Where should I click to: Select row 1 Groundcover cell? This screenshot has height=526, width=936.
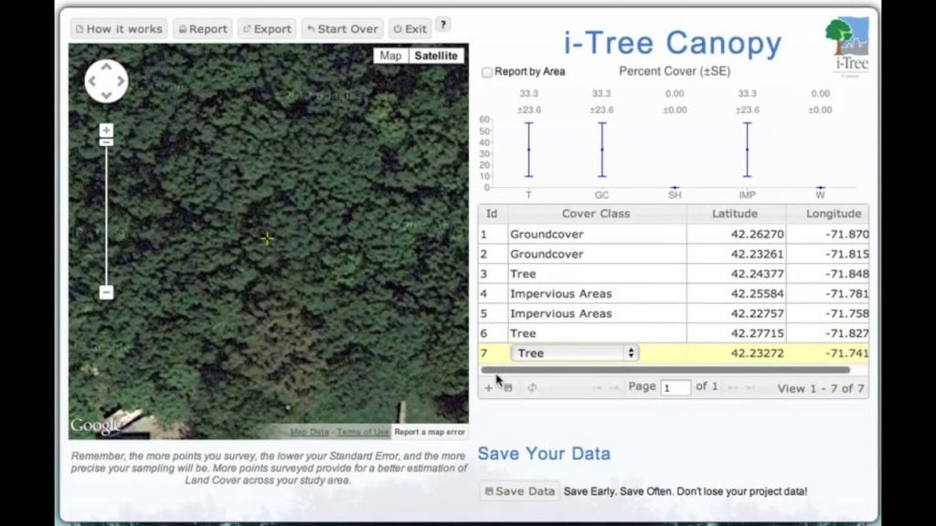[596, 234]
